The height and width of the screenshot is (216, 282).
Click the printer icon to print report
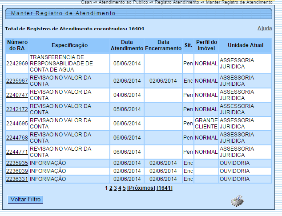click(x=238, y=201)
